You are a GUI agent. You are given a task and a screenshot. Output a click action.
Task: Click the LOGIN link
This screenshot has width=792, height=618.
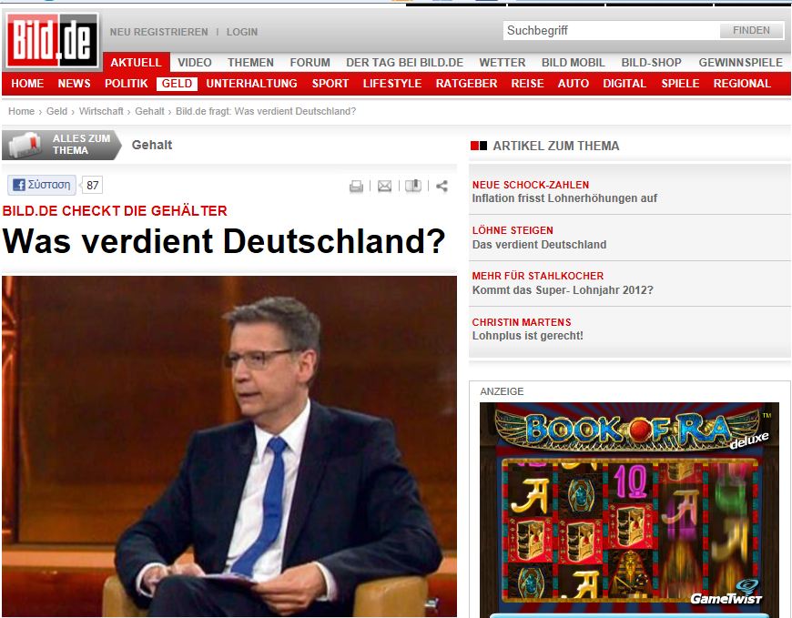point(242,32)
